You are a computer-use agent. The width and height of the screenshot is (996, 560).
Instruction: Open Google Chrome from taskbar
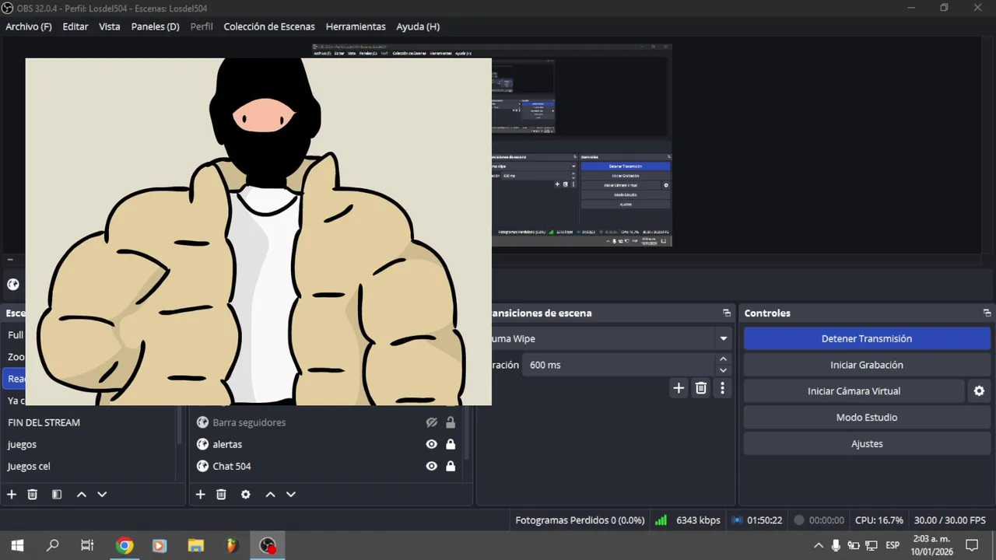[x=124, y=545]
